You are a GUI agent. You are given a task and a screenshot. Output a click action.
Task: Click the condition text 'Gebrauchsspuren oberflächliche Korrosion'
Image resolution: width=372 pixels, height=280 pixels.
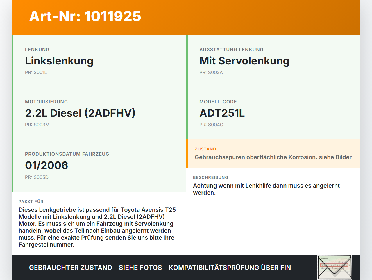(x=256, y=157)
